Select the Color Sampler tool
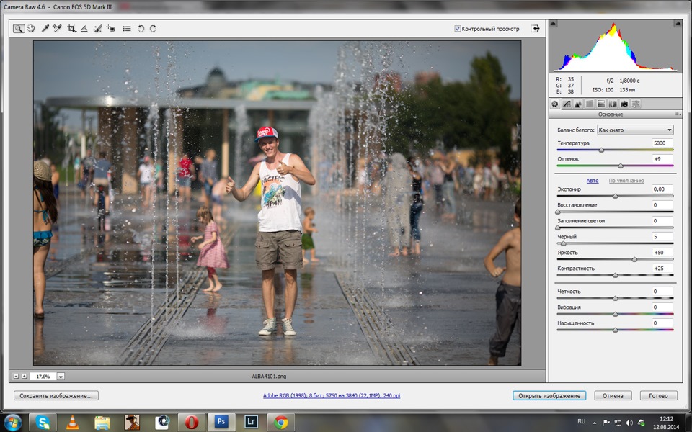Screen dimensions: 692x432 (57, 29)
